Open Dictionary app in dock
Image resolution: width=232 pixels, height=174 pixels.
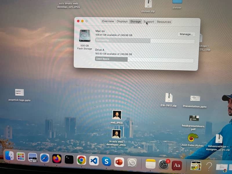coord(177,165)
